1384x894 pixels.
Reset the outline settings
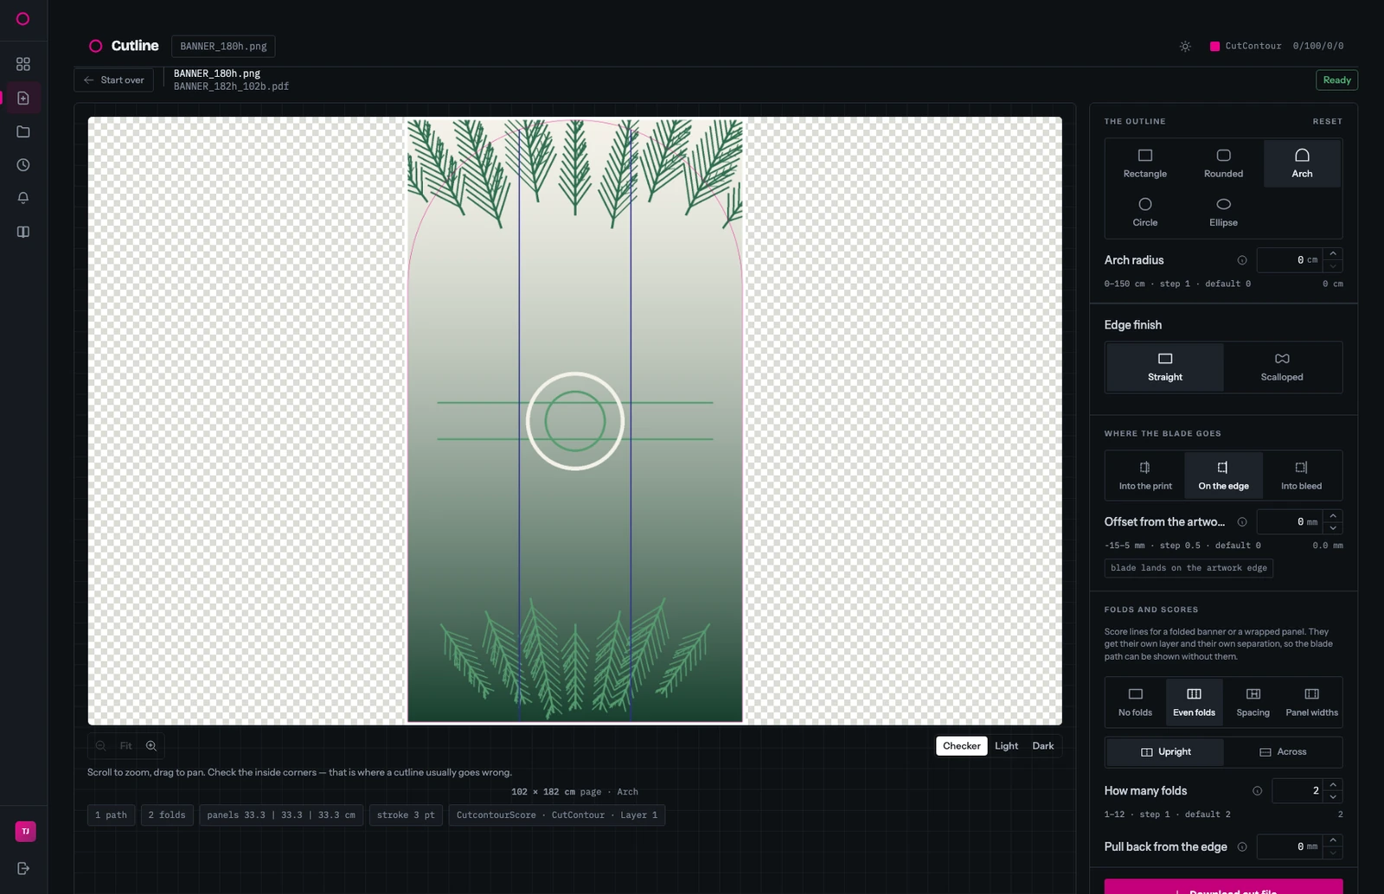coord(1327,121)
